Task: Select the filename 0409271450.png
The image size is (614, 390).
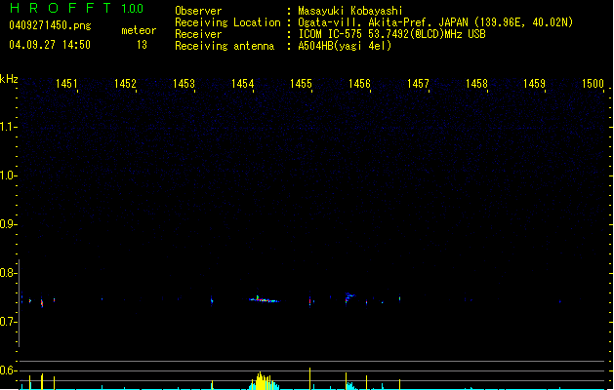Action: pyautogui.click(x=50, y=25)
